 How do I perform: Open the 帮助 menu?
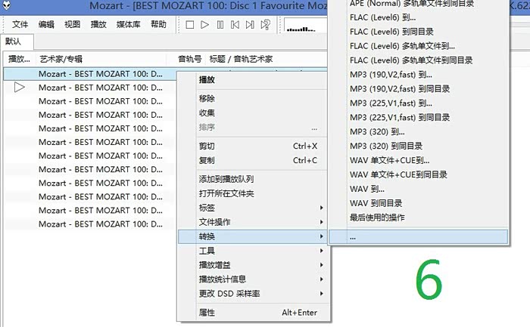click(x=158, y=24)
